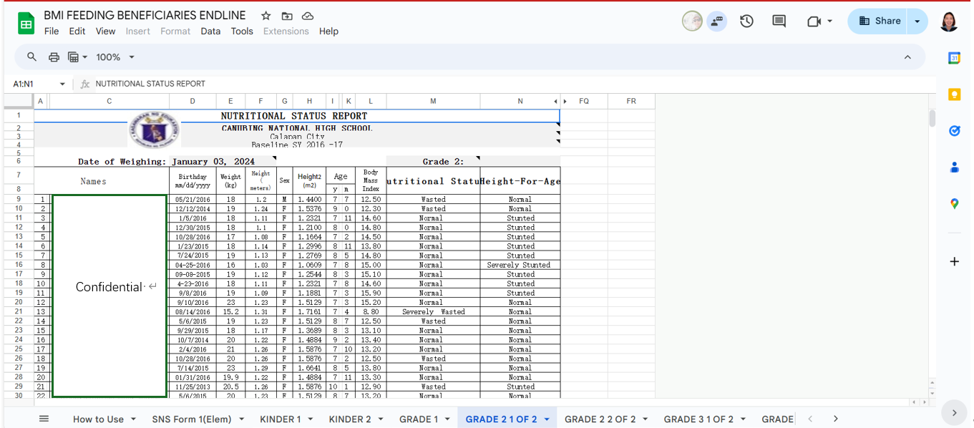This screenshot has width=974, height=428.
Task: Select column D header
Action: tap(193, 102)
